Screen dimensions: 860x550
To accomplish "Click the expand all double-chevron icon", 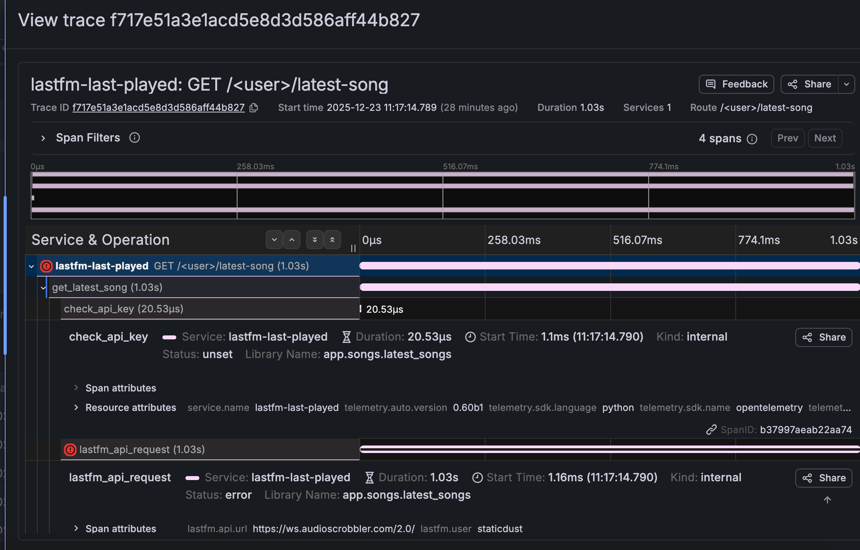I will 314,240.
